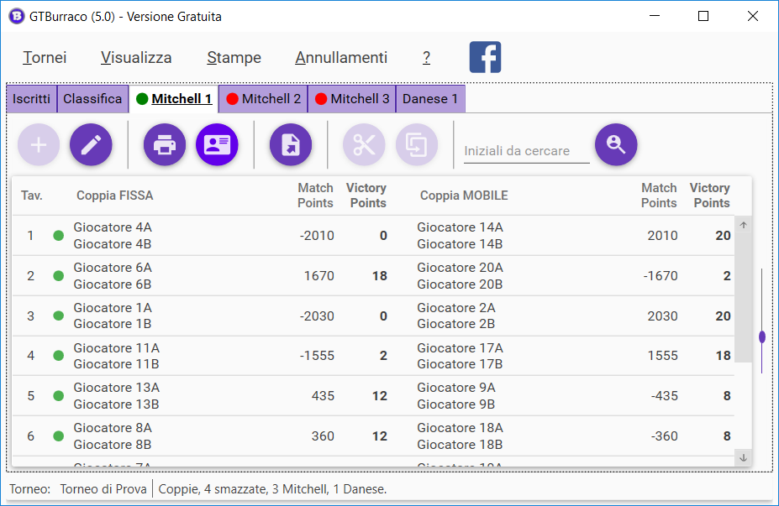This screenshot has width=779, height=506.
Task: Click the table scroll down arrow
Action: tap(743, 458)
